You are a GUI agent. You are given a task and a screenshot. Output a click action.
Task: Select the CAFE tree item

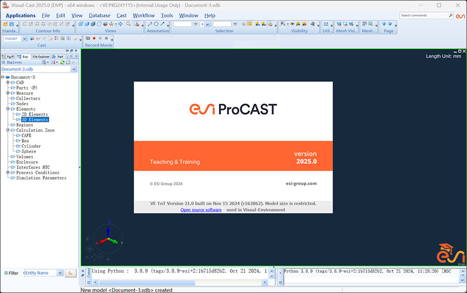(x=26, y=135)
